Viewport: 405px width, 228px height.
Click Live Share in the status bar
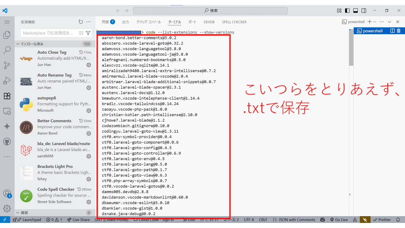tap(78, 220)
